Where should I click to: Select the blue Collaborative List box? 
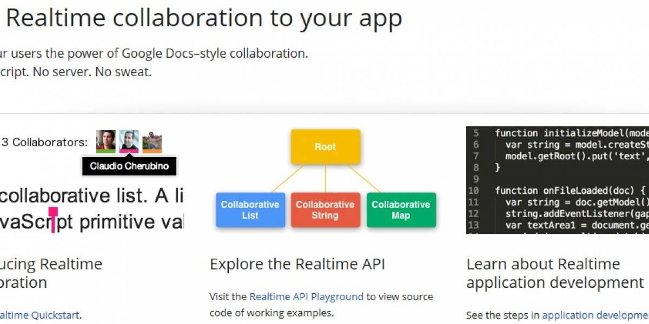[250, 210]
